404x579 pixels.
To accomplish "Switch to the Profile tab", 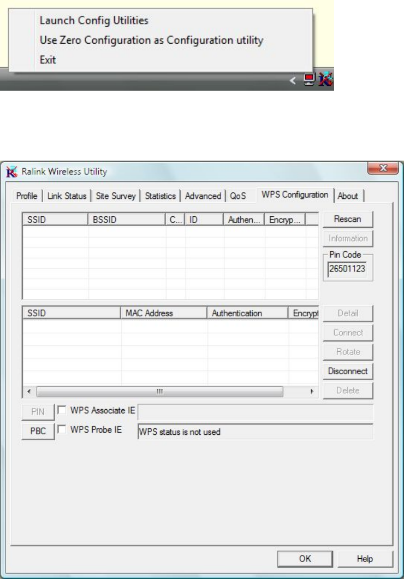I will coord(27,196).
